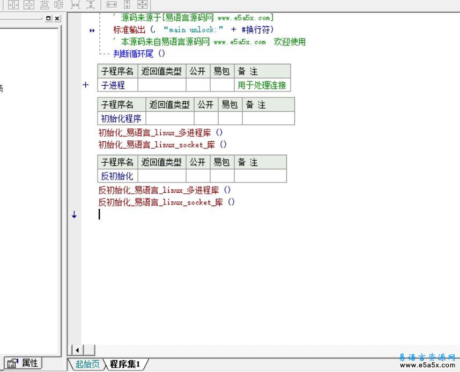Screen dimensions: 460x372
Task: Click the 返回值类型 cell of the 子进程 row
Action: click(x=162, y=85)
